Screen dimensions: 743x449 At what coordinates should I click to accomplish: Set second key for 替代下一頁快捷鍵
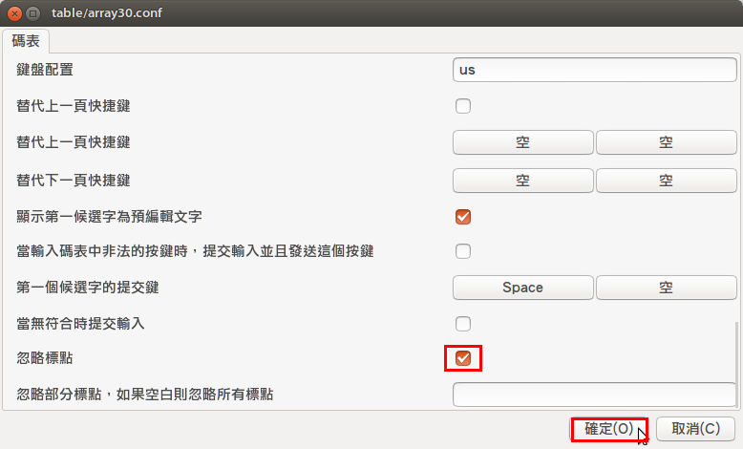tap(666, 181)
